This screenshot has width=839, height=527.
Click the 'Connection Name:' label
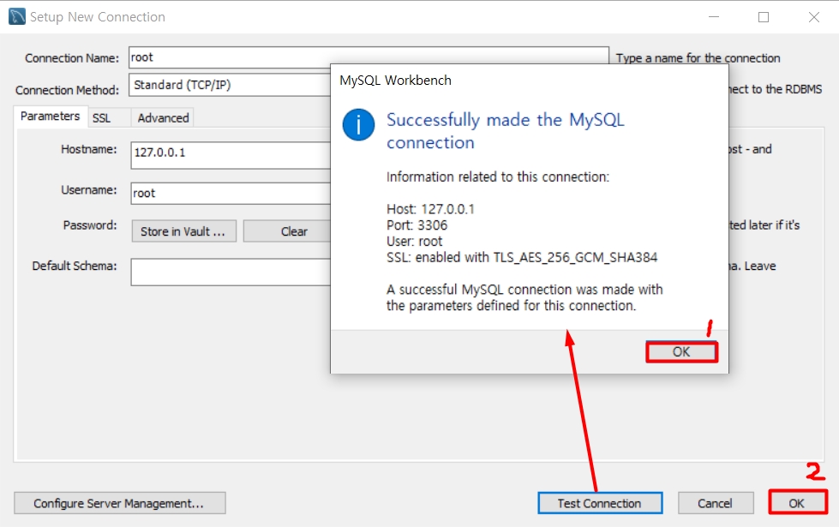72,57
